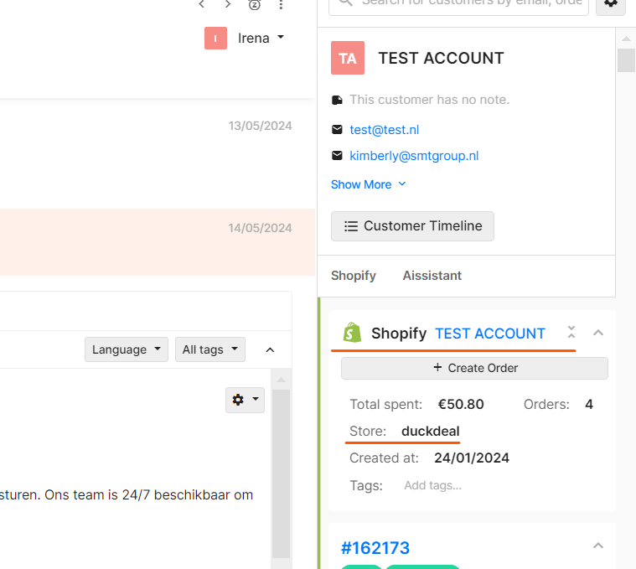
Task: Open the three-dot more options menu
Action: 281,5
